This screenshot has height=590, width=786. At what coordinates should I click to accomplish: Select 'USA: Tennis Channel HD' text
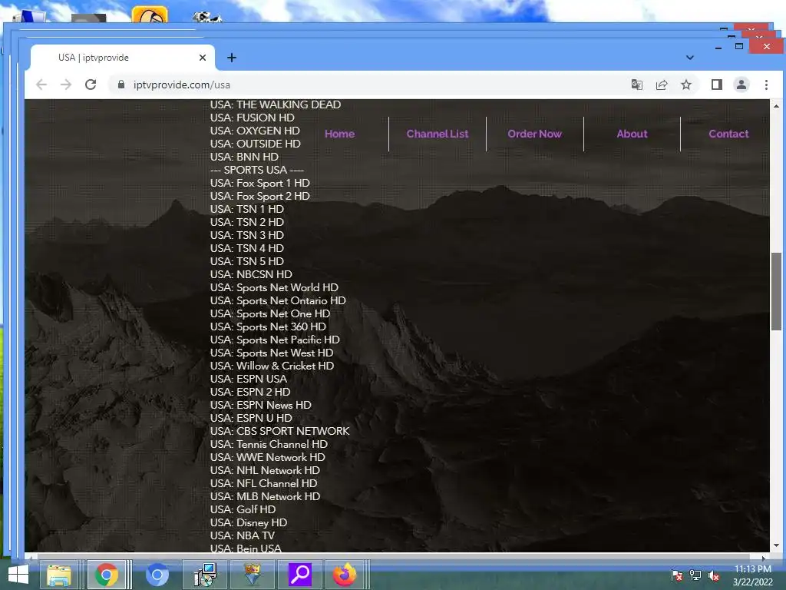269,444
